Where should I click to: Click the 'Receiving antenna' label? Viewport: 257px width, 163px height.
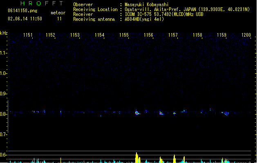[94, 19]
